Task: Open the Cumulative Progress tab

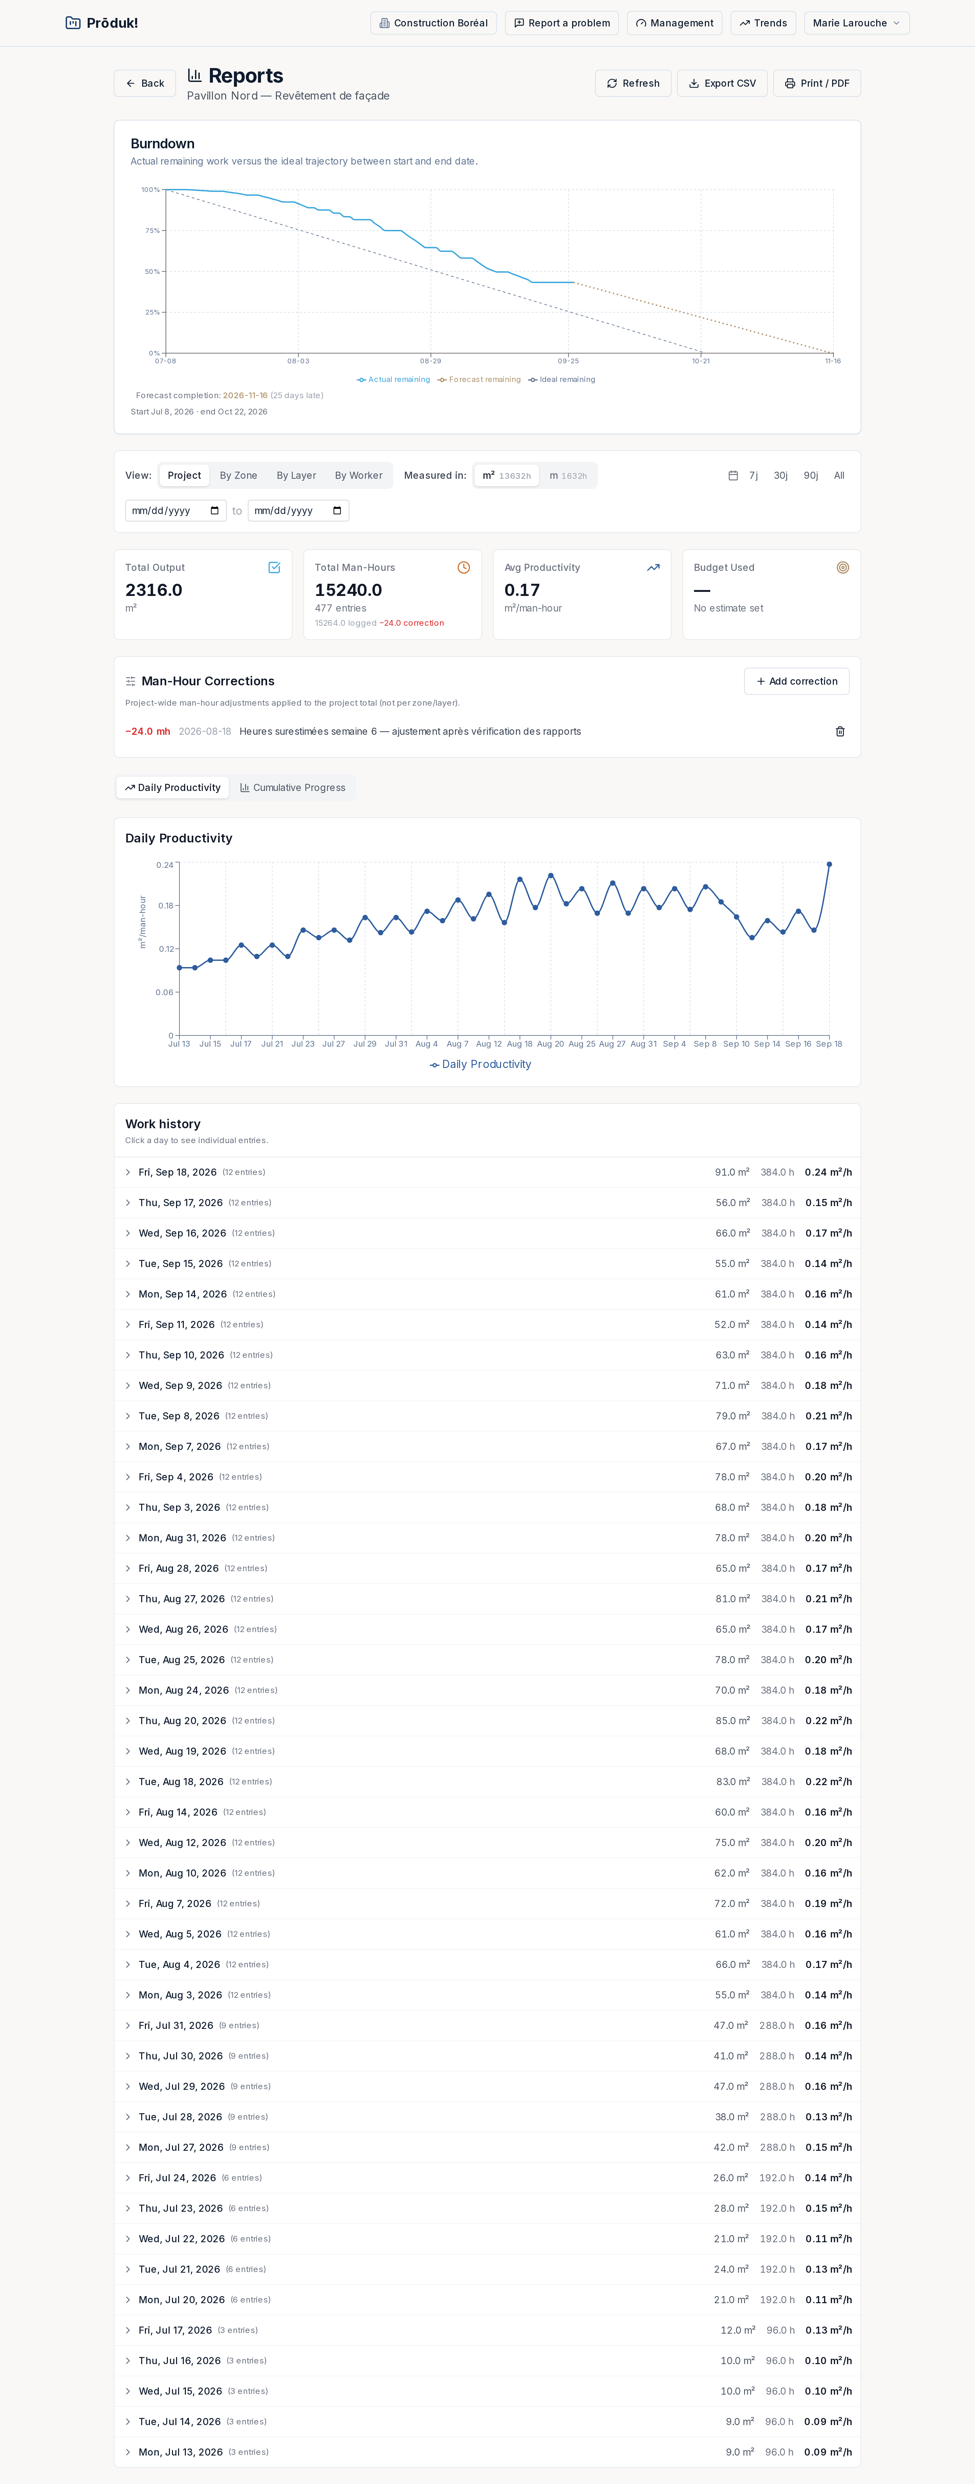Action: point(292,788)
